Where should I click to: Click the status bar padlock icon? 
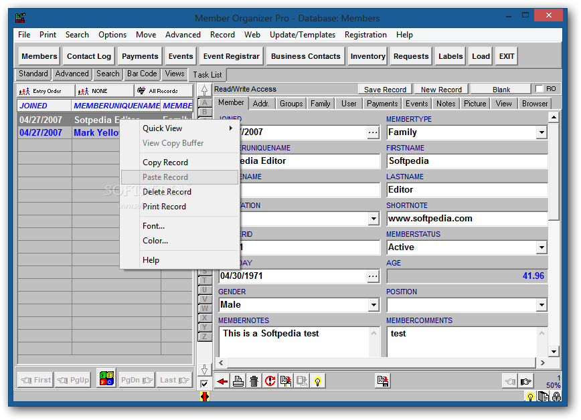coord(556,397)
